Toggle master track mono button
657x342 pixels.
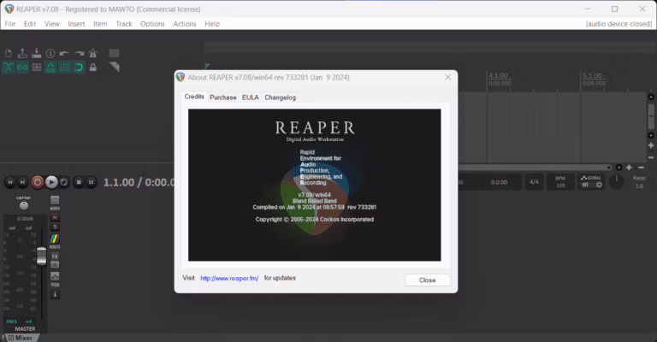pos(55,201)
